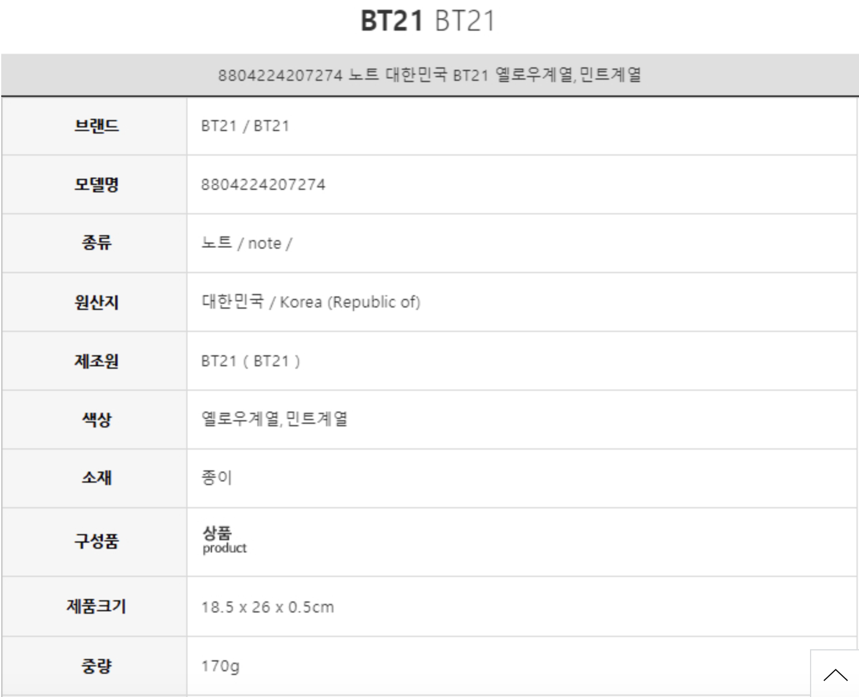859x697 pixels.
Task: Select the 모델명 row label
Action: [96, 184]
